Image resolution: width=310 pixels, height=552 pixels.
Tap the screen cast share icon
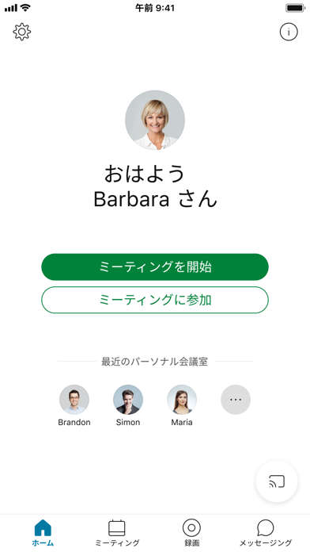[x=277, y=481]
